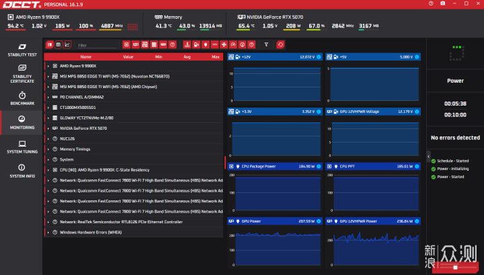Toggle temperature sensor type filter
Image resolution: width=484 pixels, height=275 pixels.
click(187, 45)
